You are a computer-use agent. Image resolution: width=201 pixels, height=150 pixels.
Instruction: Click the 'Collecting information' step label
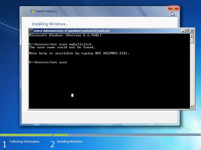(24, 141)
